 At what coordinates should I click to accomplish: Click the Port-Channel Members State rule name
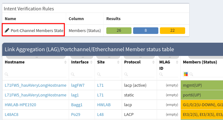[x=37, y=30]
